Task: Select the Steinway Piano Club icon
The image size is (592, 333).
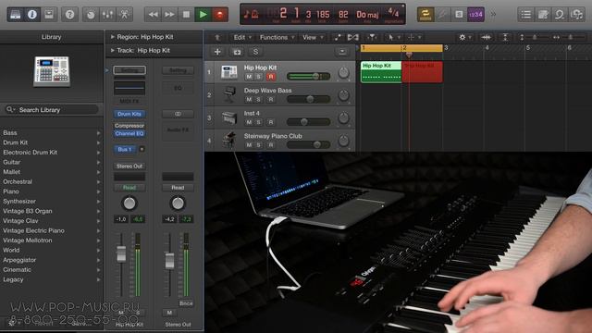Action: tap(229, 140)
